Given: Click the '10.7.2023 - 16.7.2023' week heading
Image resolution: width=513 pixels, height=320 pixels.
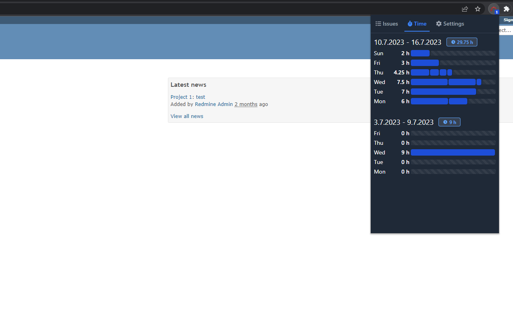Looking at the screenshot, I should [408, 42].
